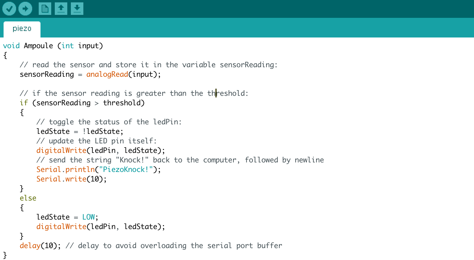Click the word threshold in the if condition
474x260 pixels.
click(122, 103)
